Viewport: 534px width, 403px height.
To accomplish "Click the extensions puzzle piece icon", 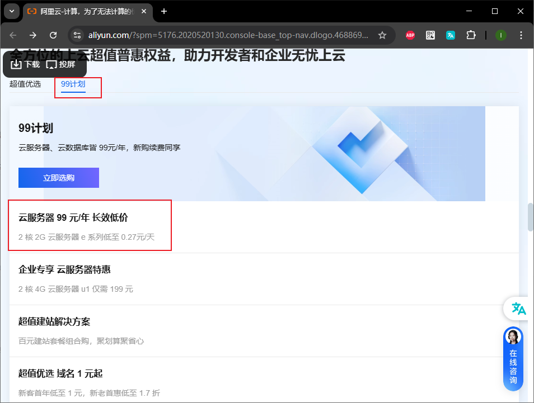I will coord(471,35).
